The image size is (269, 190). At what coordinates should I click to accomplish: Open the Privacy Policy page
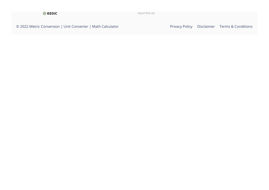pyautogui.click(x=181, y=27)
